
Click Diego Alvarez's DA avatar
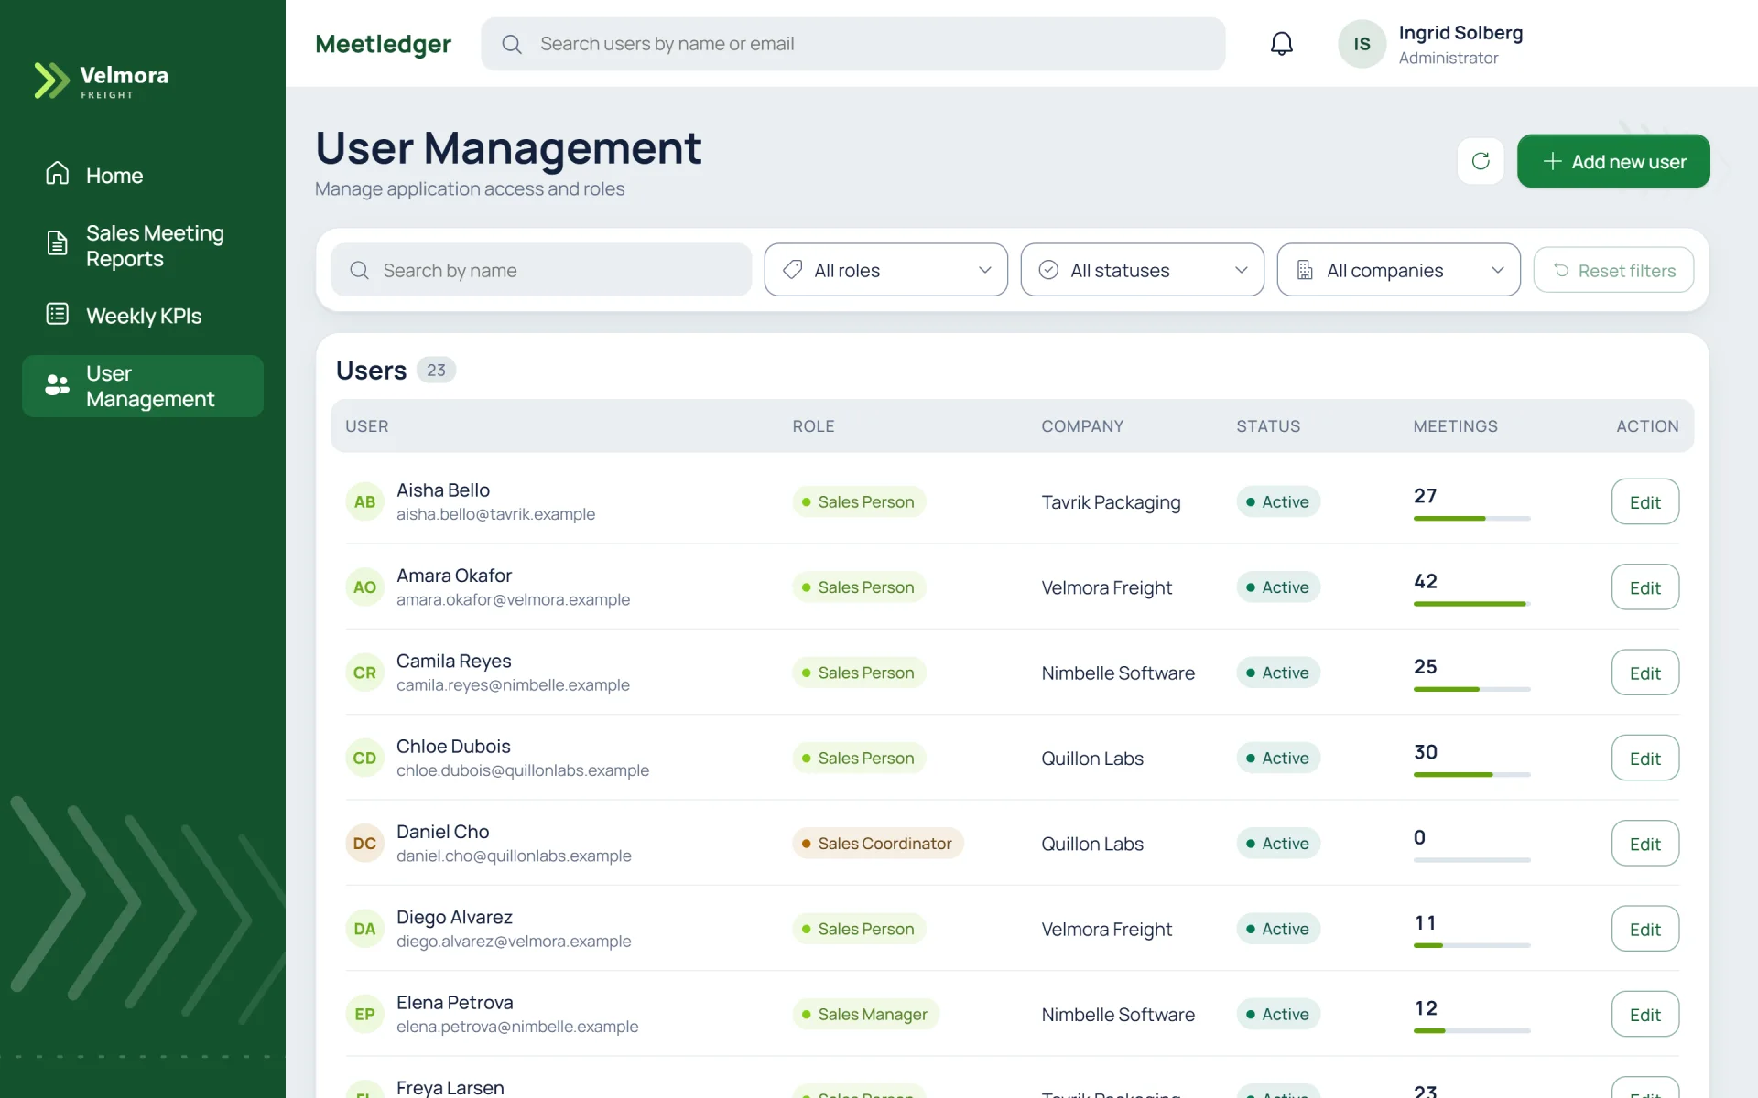point(364,929)
